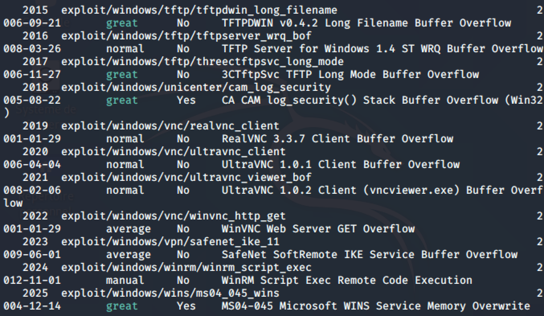Select path exploit/windows/unicenter/cam_log_security
The width and height of the screenshot is (544, 316).
(196, 87)
